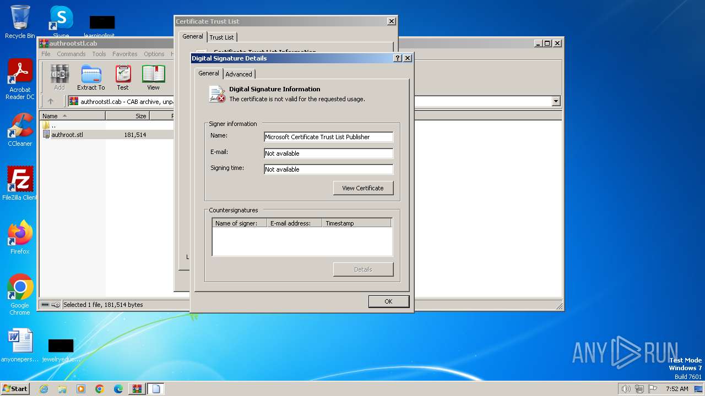The image size is (705, 396).
Task: Click the Timestamp column header in Countersignatures
Action: click(356, 223)
